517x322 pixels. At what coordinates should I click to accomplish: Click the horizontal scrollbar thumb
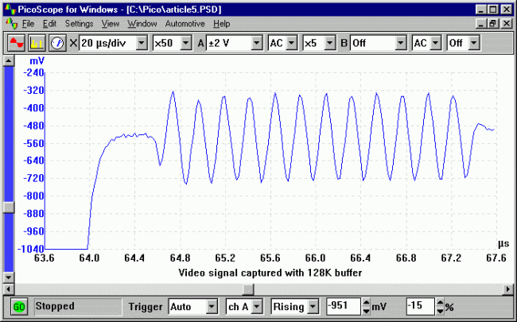point(248,287)
